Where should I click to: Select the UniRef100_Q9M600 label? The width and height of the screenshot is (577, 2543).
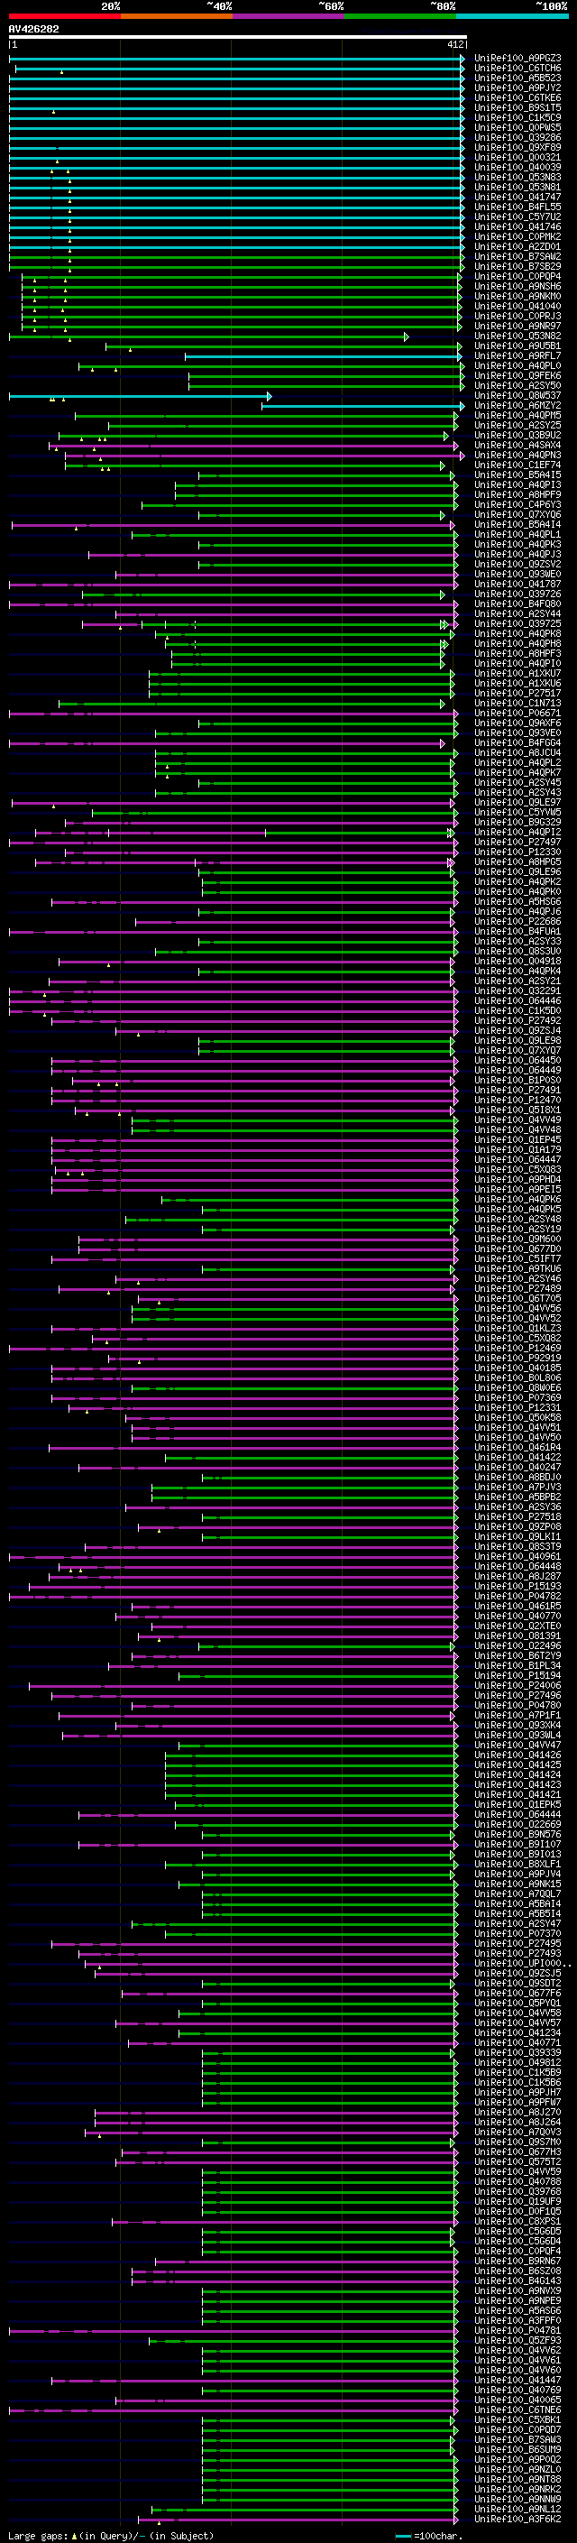pyautogui.click(x=517, y=1238)
